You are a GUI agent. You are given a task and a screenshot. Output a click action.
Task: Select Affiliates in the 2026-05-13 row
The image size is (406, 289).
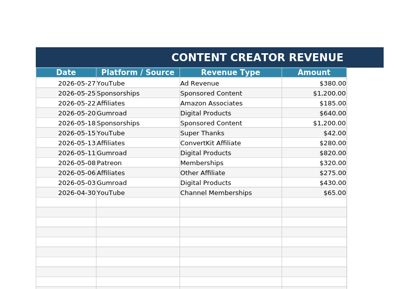[138, 143]
